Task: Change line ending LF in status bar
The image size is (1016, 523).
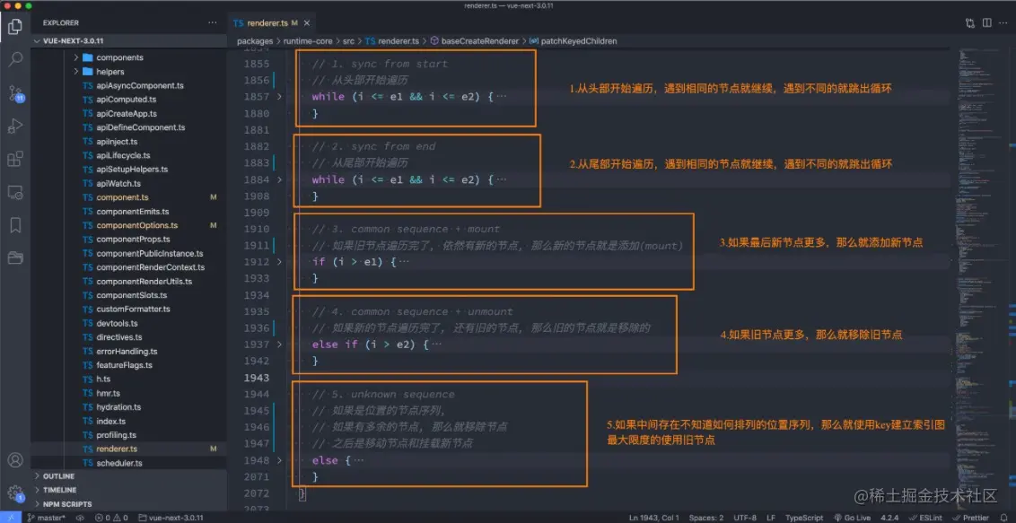Action: click(773, 517)
